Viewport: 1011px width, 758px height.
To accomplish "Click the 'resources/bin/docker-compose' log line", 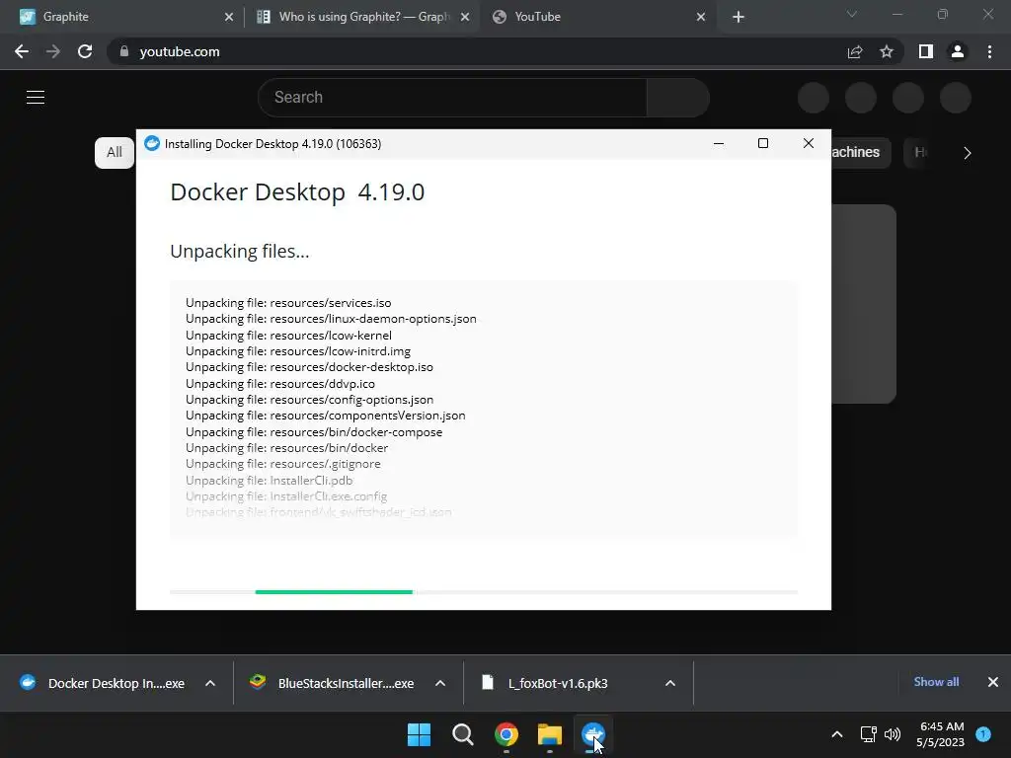I will (314, 432).
